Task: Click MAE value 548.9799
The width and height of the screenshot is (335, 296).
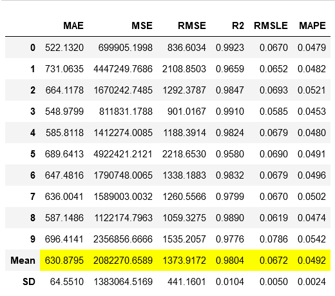Action: coord(64,112)
